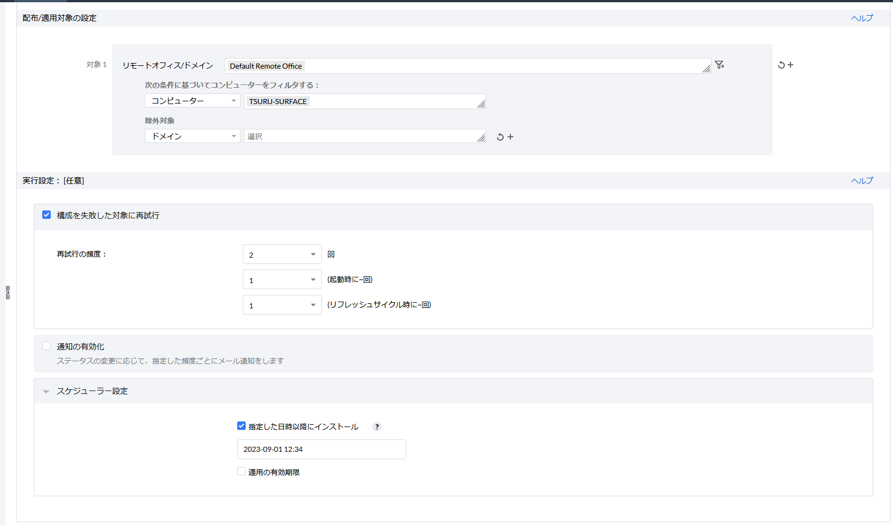
Task: Open the install-after-date help question mark
Action: (x=377, y=427)
